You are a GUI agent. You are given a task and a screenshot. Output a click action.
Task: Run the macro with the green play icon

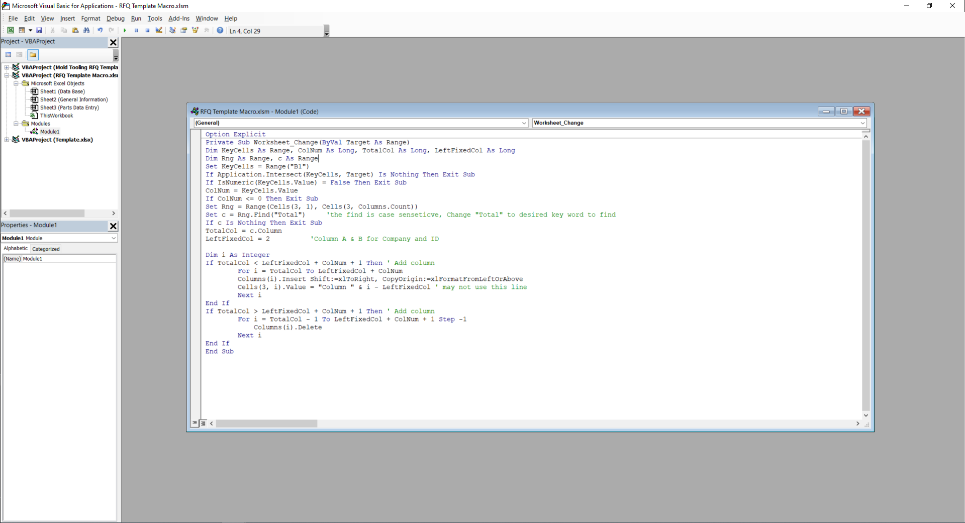coord(125,31)
